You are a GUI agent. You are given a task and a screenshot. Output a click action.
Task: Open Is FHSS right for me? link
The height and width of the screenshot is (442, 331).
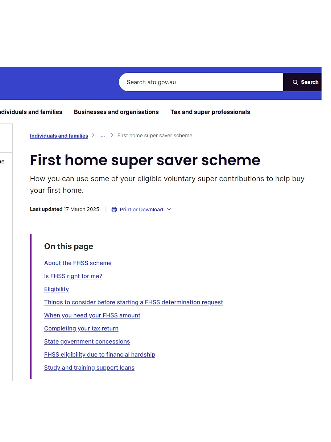[x=73, y=276]
